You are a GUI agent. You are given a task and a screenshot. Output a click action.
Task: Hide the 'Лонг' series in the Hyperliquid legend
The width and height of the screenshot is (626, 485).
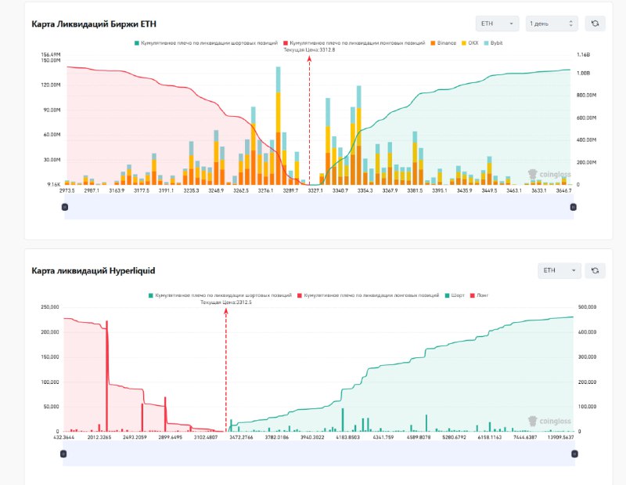tap(479, 295)
